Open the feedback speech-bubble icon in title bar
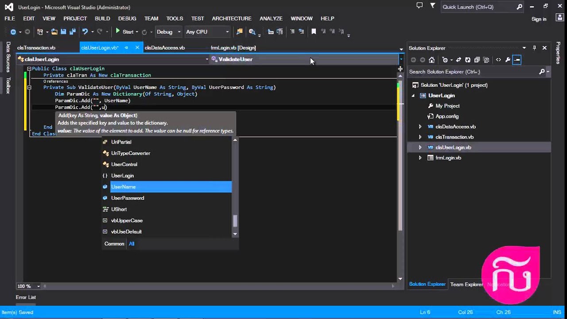Viewport: 567px width, 319px height. coord(419,6)
